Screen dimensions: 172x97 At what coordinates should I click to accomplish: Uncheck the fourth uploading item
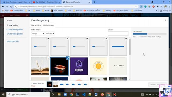point(107,38)
